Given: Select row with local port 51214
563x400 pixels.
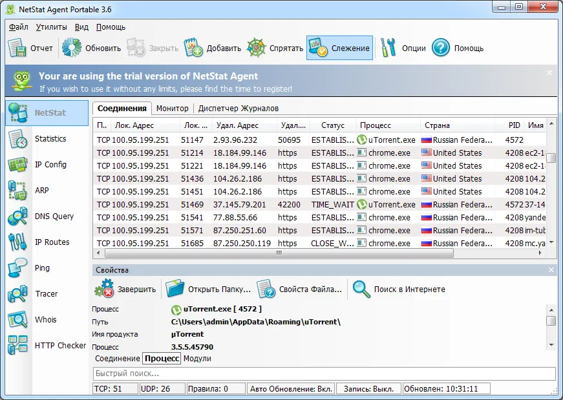Looking at the screenshot, I should 319,153.
